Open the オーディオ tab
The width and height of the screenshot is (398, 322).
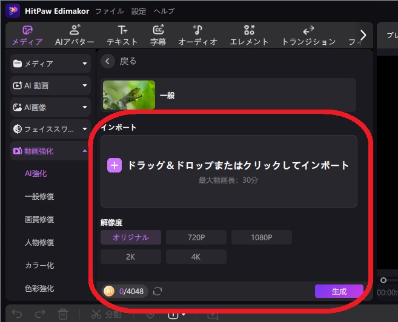click(197, 36)
